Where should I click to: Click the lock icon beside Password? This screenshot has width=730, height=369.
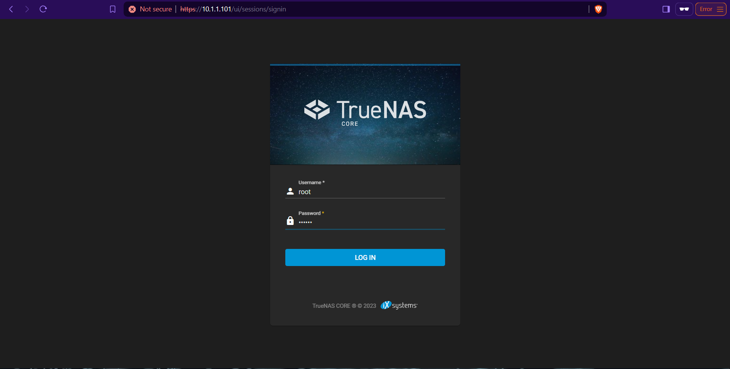click(x=290, y=220)
